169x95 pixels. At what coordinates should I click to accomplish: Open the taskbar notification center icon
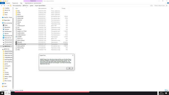pyautogui.click(x=166, y=93)
